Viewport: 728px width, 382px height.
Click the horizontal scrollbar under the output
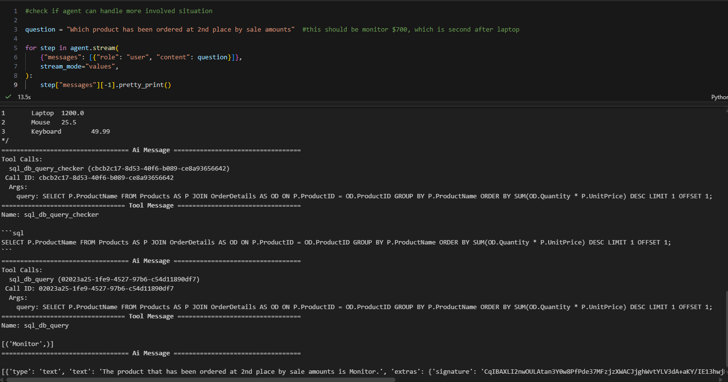195,380
